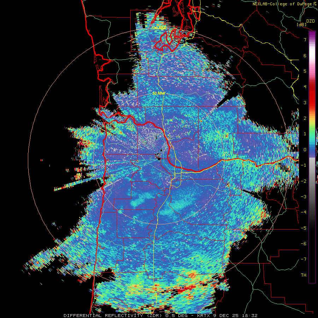Click the colorbar tick label 5
Viewport: 318px width, 318px height.
(x=305, y=71)
